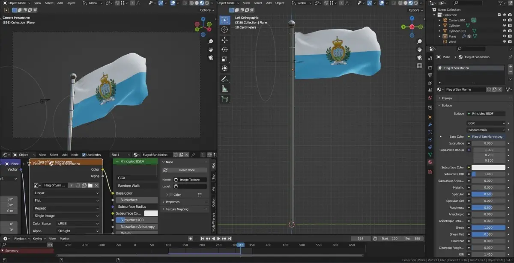Click Base Color Flag of San Marino.png link
The height and width of the screenshot is (263, 514).
[x=486, y=136]
